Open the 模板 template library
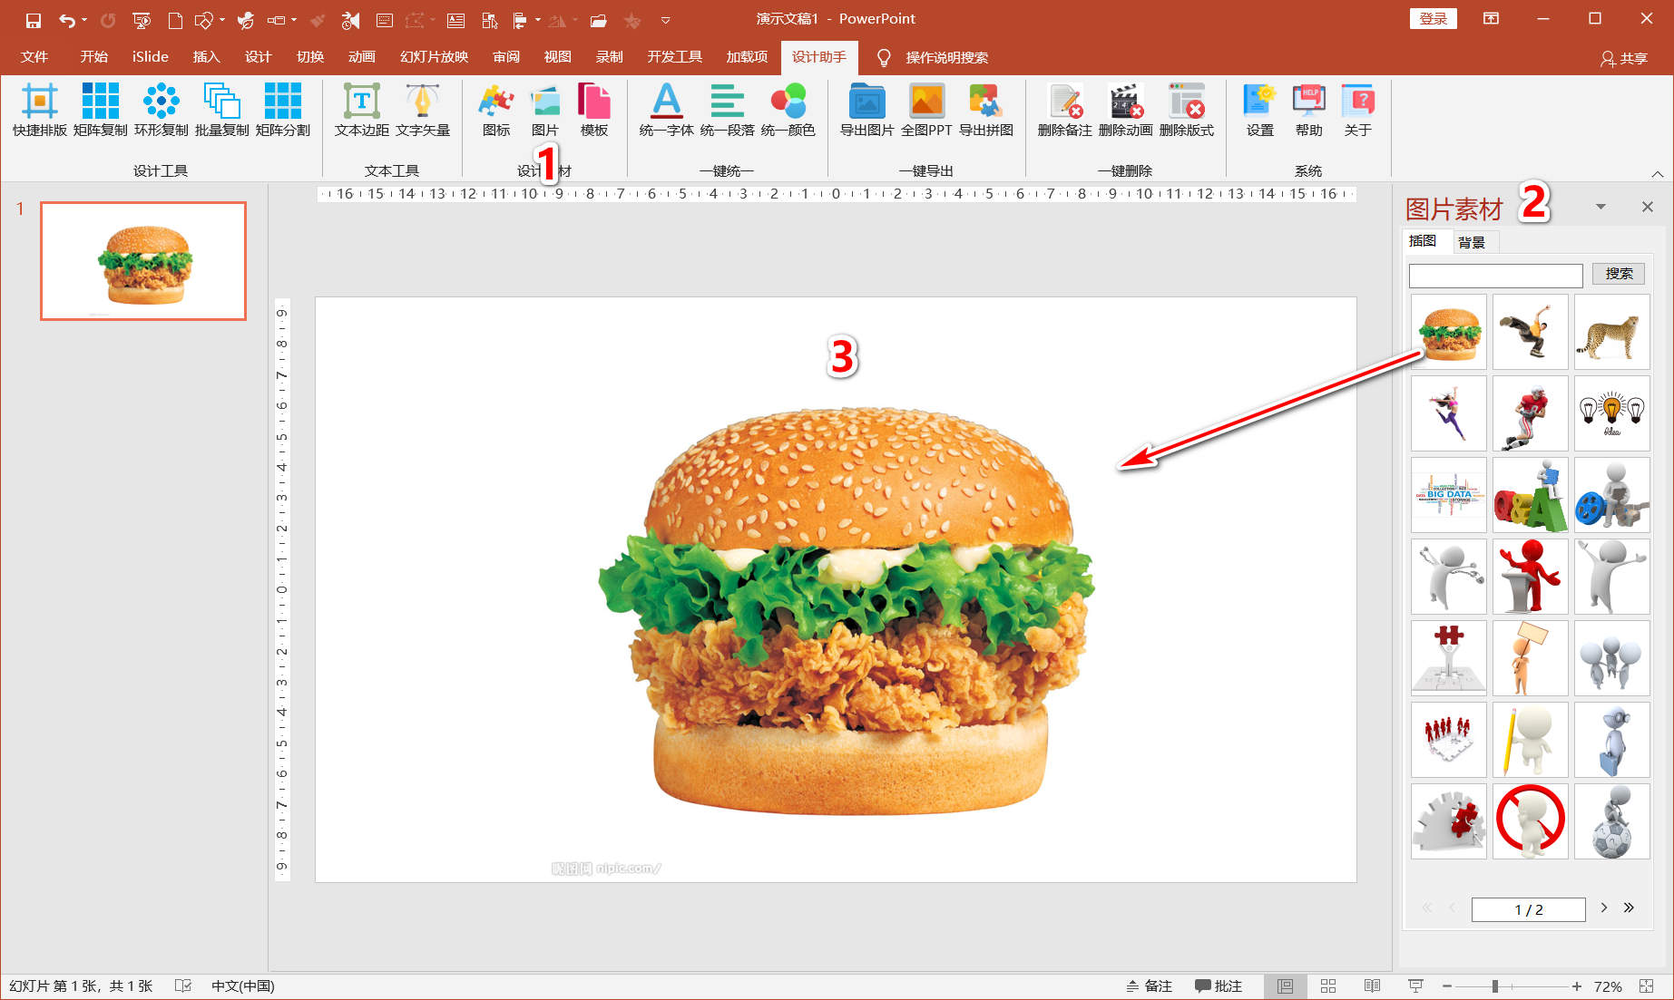1674x1000 pixels. (594, 110)
